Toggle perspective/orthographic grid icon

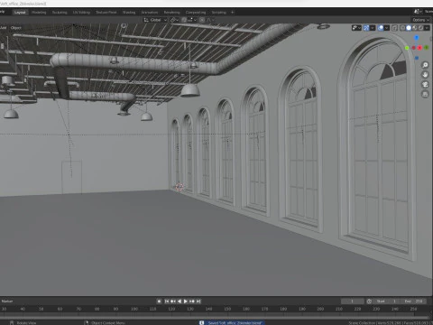pyautogui.click(x=425, y=95)
